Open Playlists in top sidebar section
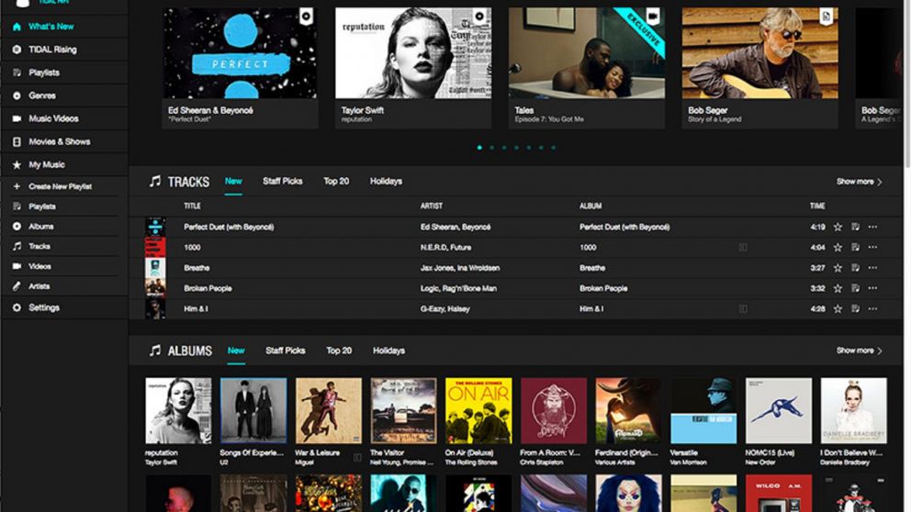This screenshot has width=911, height=512. coord(44,72)
